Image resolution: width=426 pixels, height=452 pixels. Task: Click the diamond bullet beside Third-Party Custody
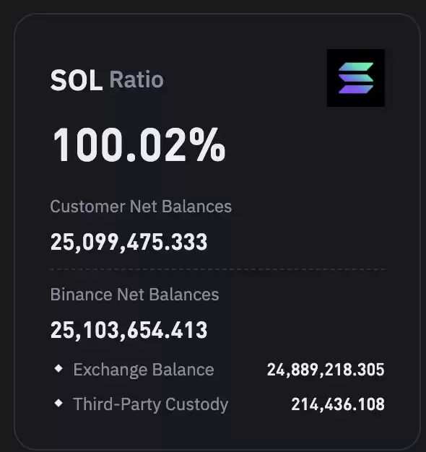[x=58, y=403]
